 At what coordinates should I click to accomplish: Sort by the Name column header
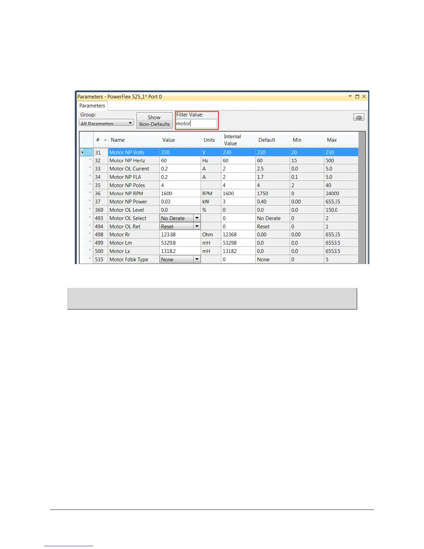coord(134,140)
